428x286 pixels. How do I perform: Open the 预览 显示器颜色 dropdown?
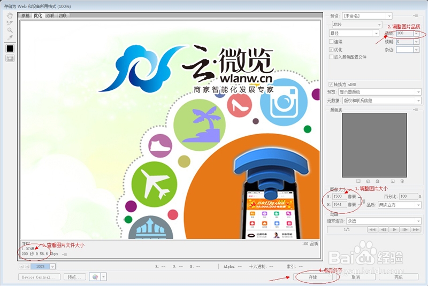pos(380,92)
